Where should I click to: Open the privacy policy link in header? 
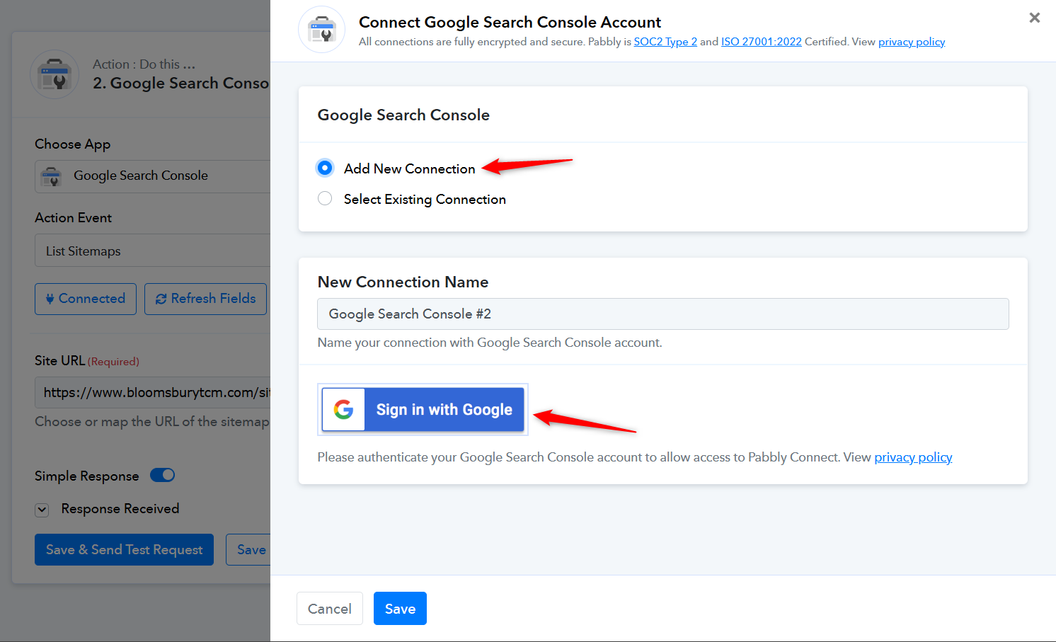click(911, 42)
